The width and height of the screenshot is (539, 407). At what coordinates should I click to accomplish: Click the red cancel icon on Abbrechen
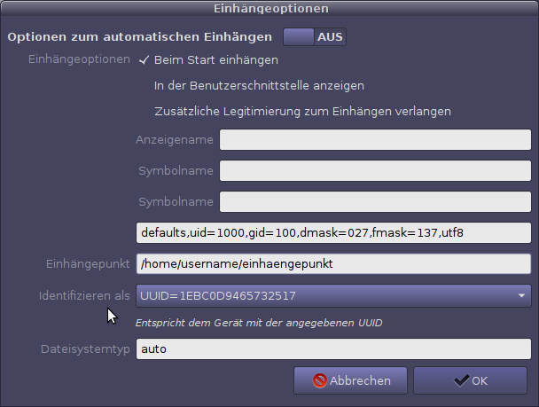319,380
